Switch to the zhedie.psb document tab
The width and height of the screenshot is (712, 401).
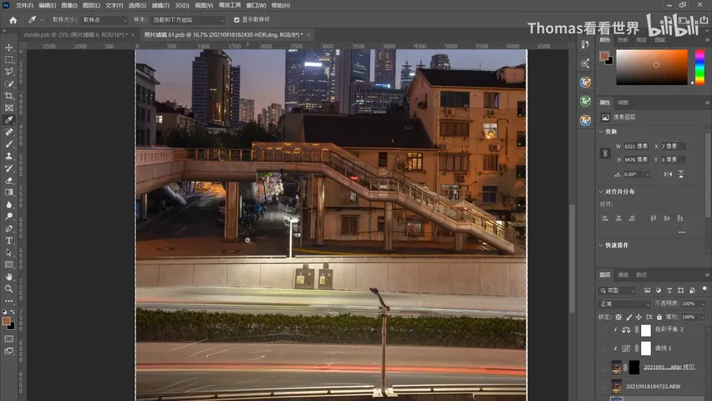tap(75, 34)
